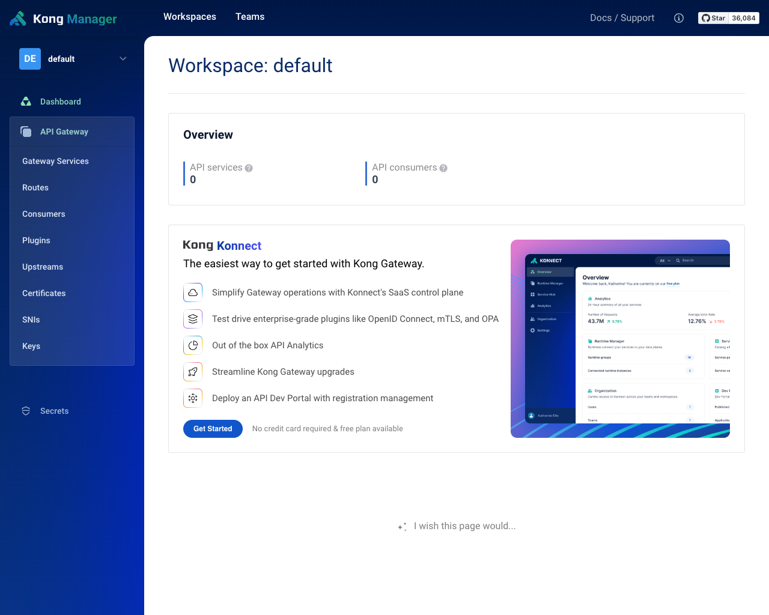The height and width of the screenshot is (615, 769).
Task: Click 'Test drive enterprise-grade plugins' text
Action: point(355,319)
